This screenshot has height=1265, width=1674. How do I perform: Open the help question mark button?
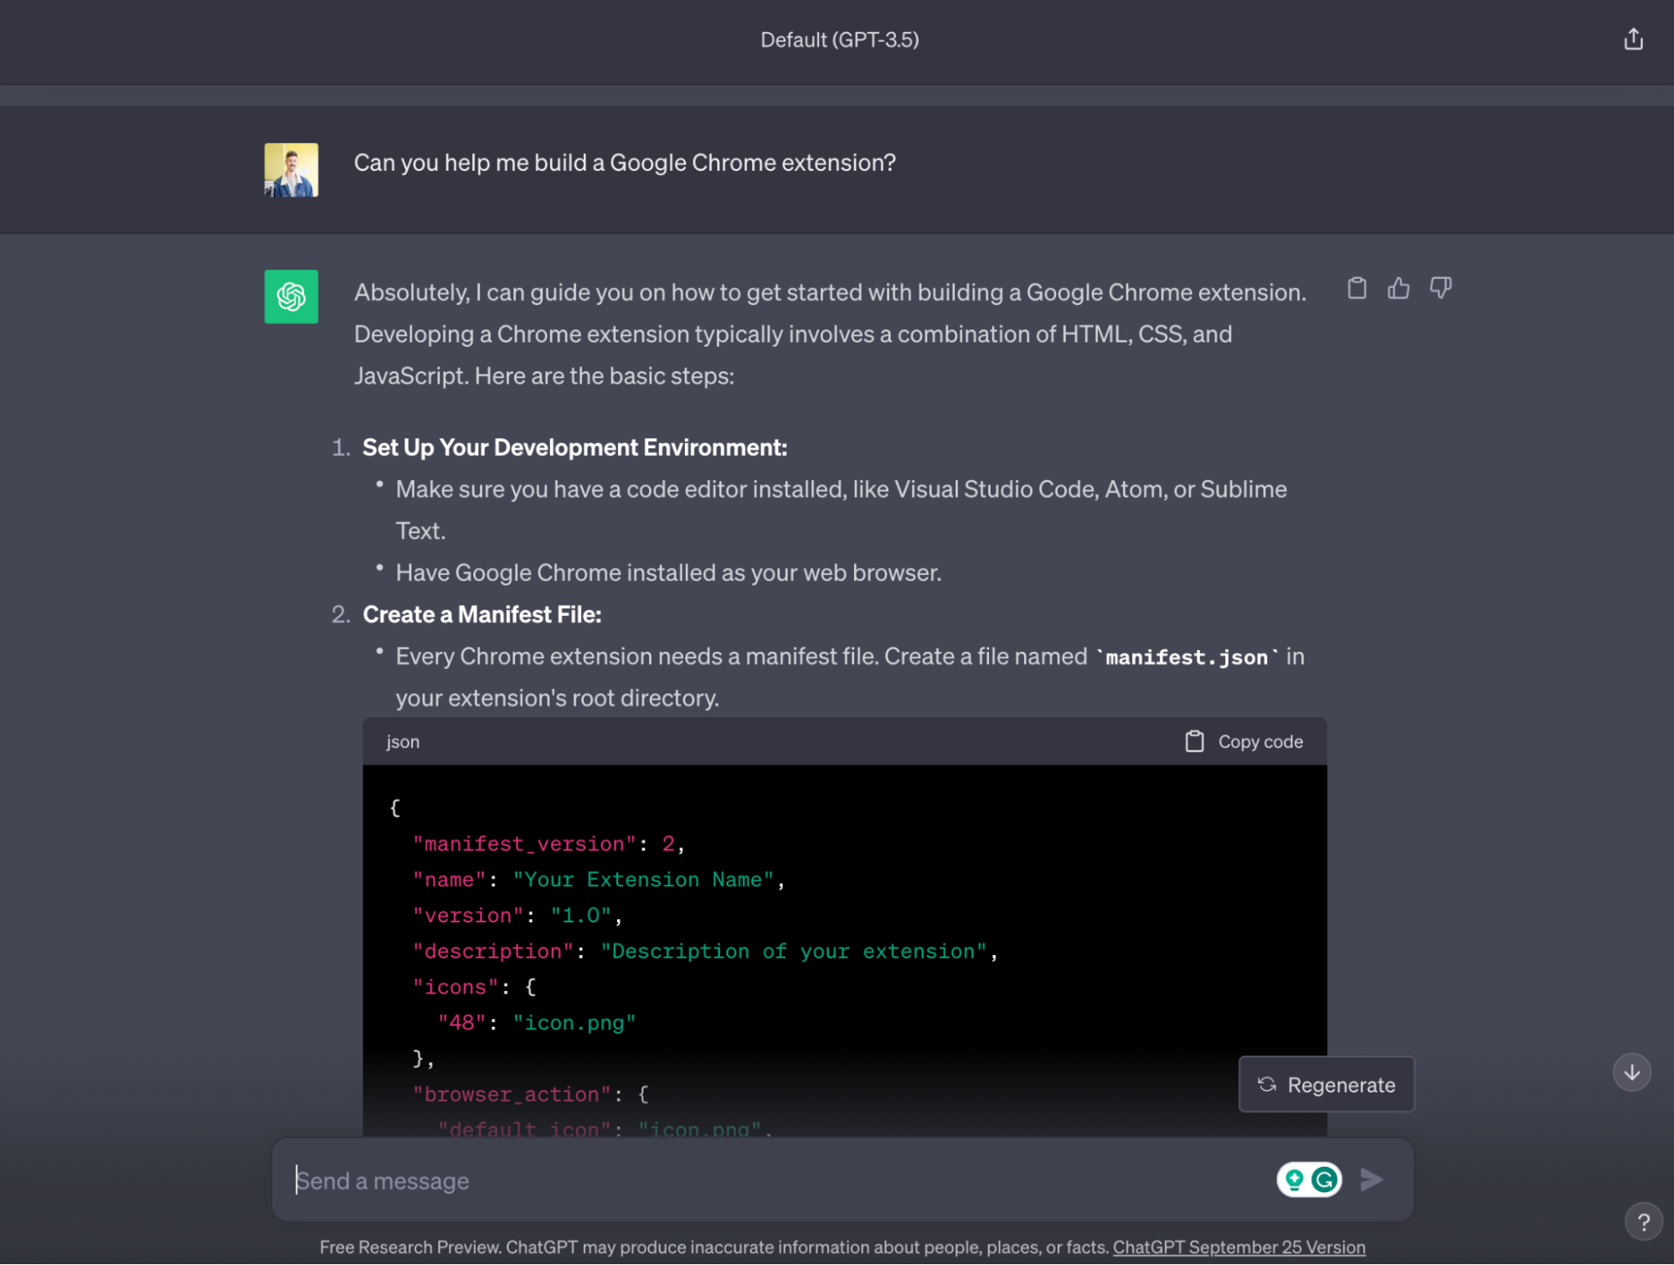1643,1222
